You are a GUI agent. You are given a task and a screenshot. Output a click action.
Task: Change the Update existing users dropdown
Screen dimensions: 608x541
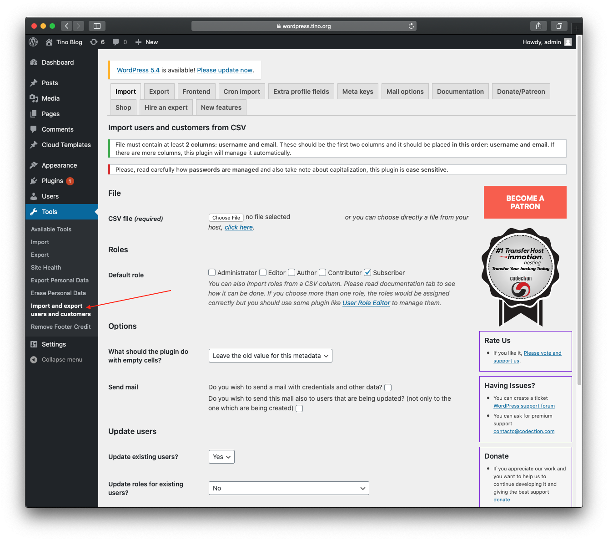221,457
